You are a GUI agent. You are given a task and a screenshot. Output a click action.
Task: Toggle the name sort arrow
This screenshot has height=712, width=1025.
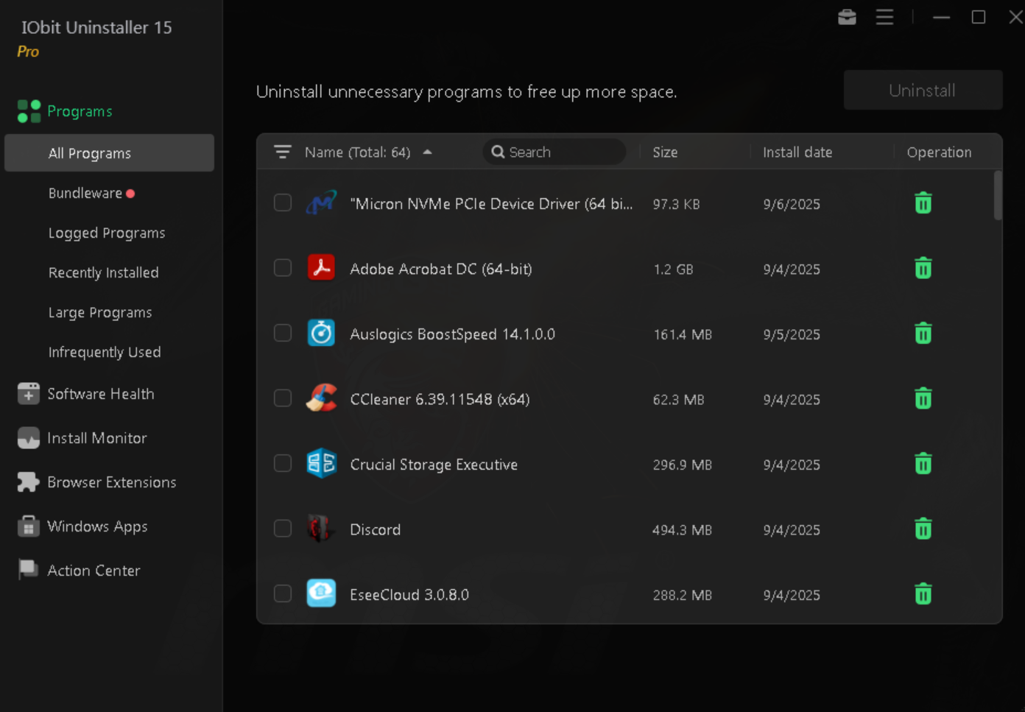[x=427, y=152]
